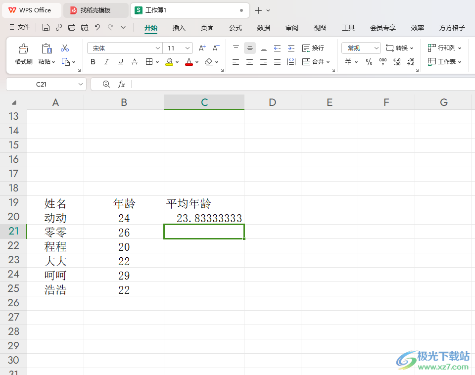Click the Undo arrow icon

click(x=97, y=28)
